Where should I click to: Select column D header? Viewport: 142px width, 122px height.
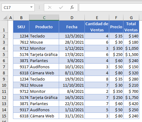72,18
